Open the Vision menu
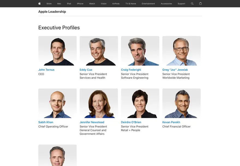The width and height of the screenshot is (240, 166). 104,4
